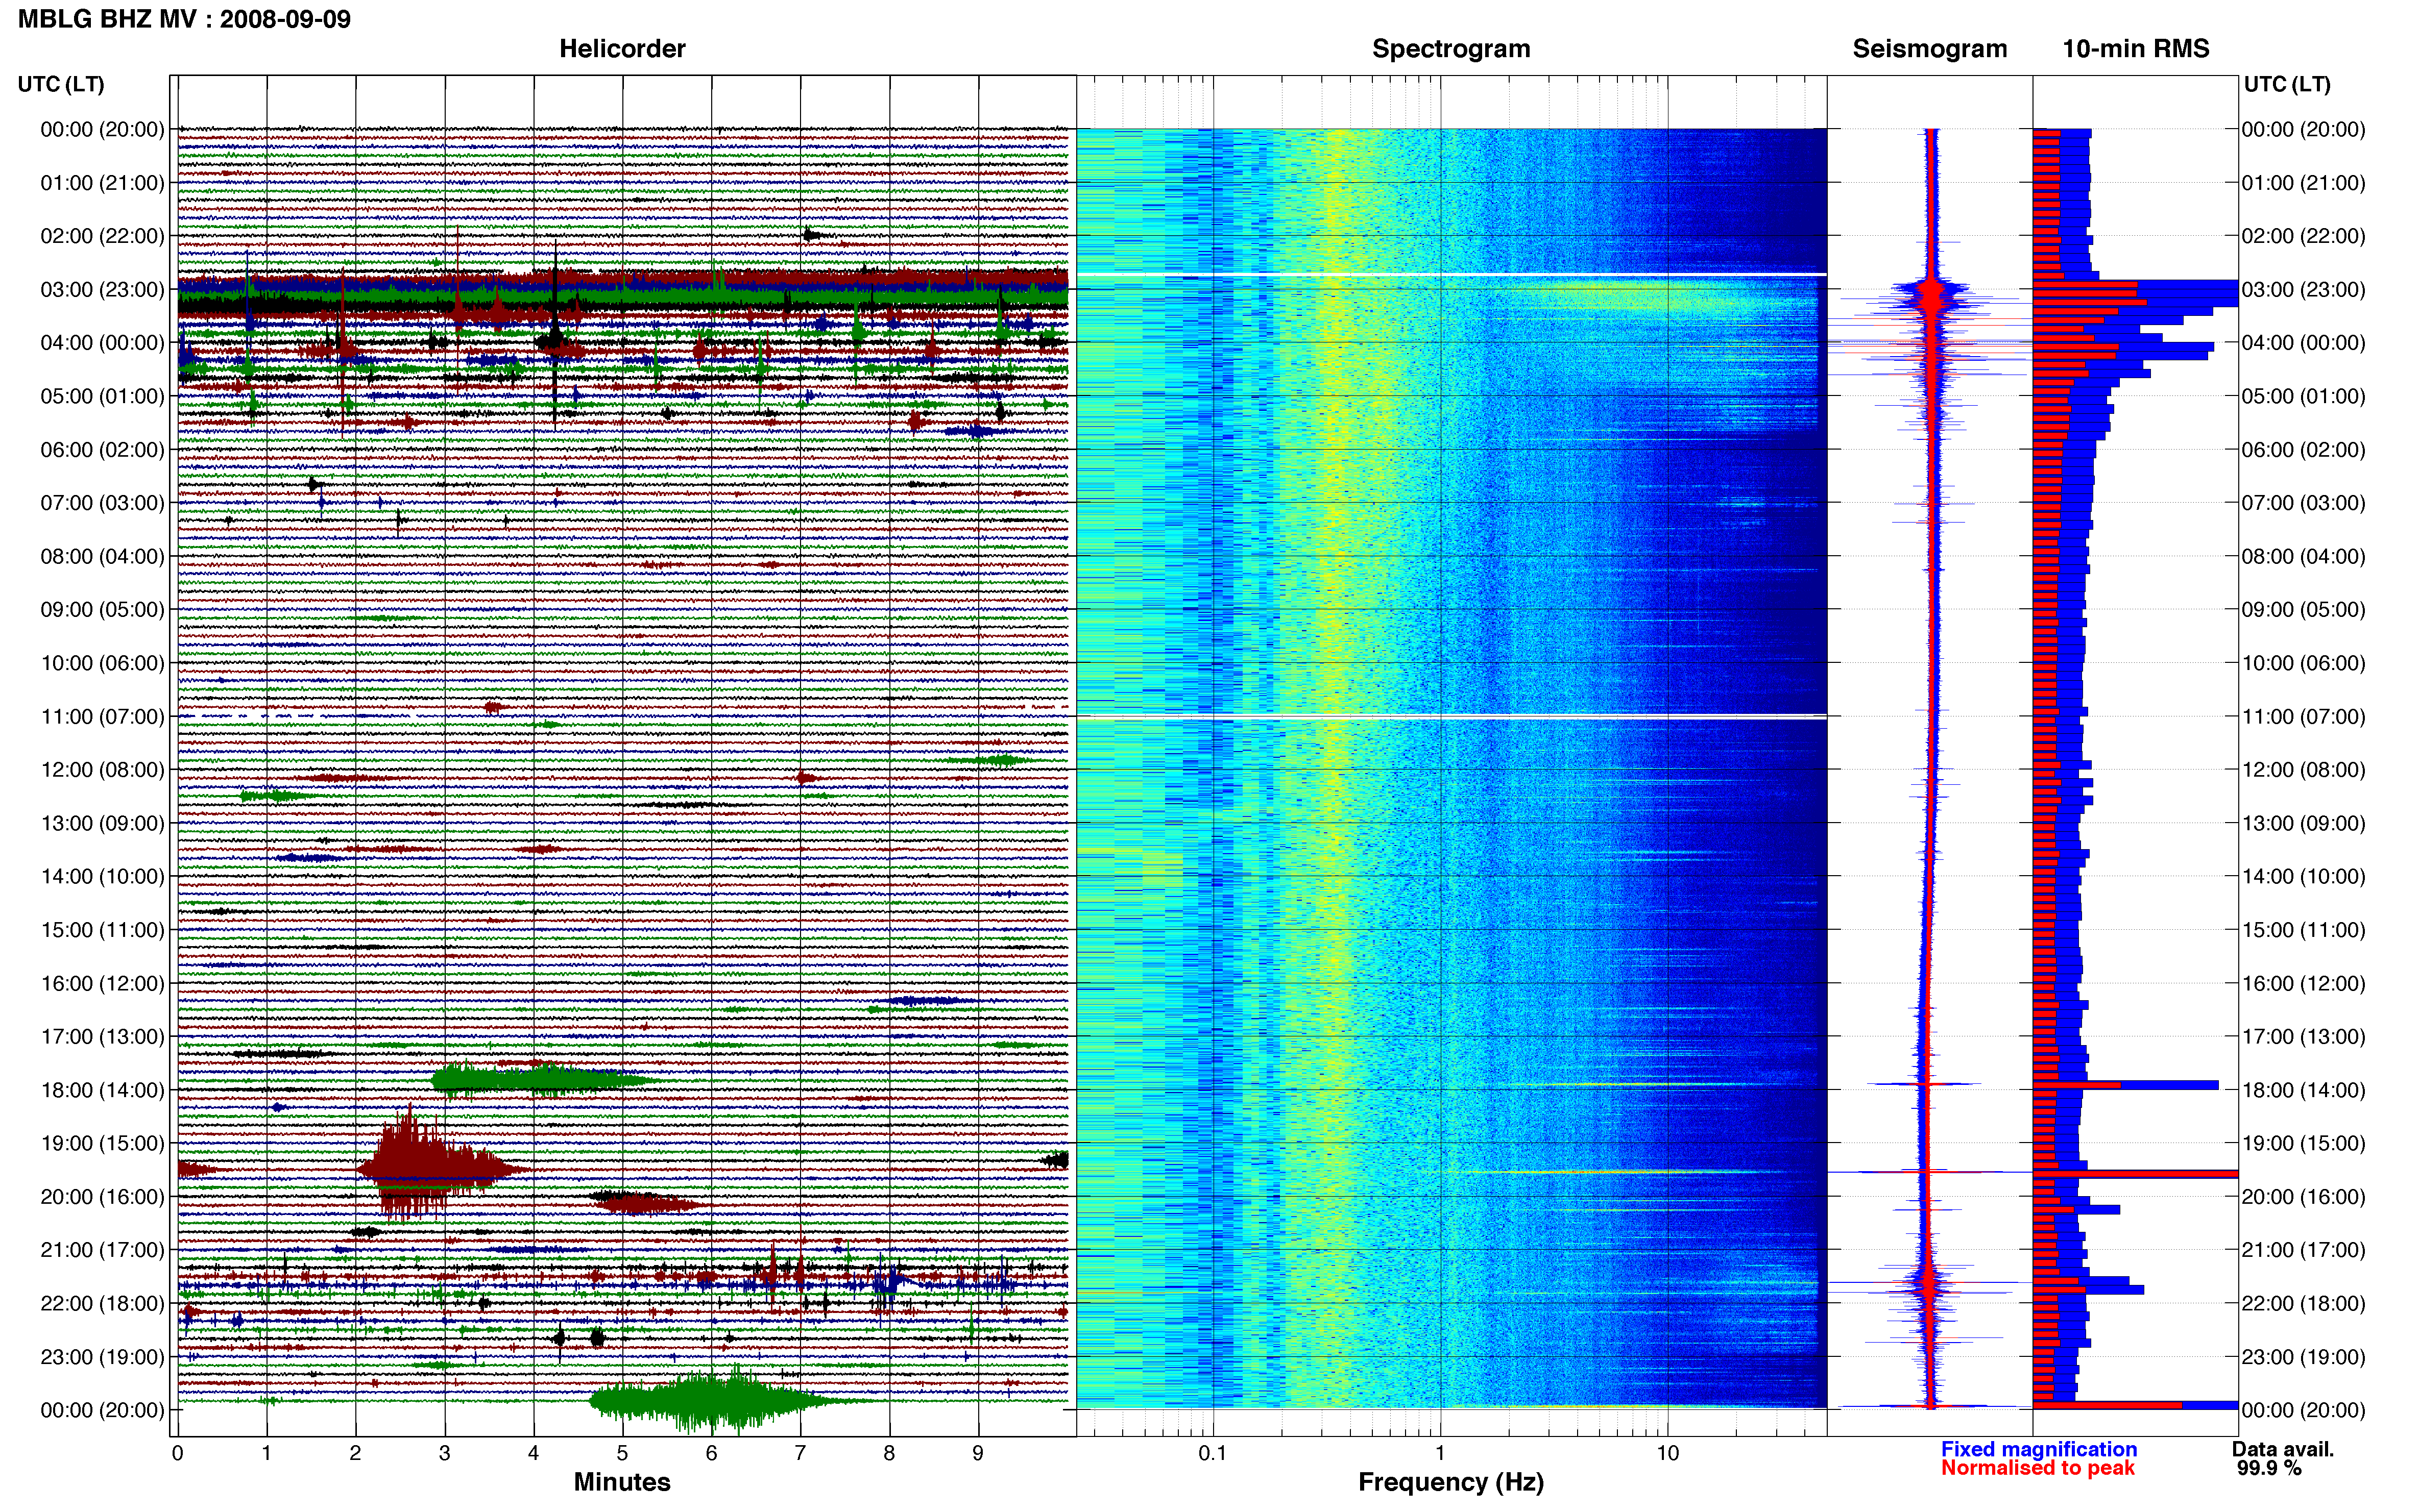The image size is (2420, 1512).
Task: Click the left '18:00 (14:00)' time label
Action: click(102, 1090)
